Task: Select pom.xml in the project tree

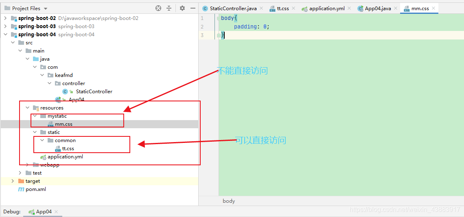Action: (x=35, y=189)
